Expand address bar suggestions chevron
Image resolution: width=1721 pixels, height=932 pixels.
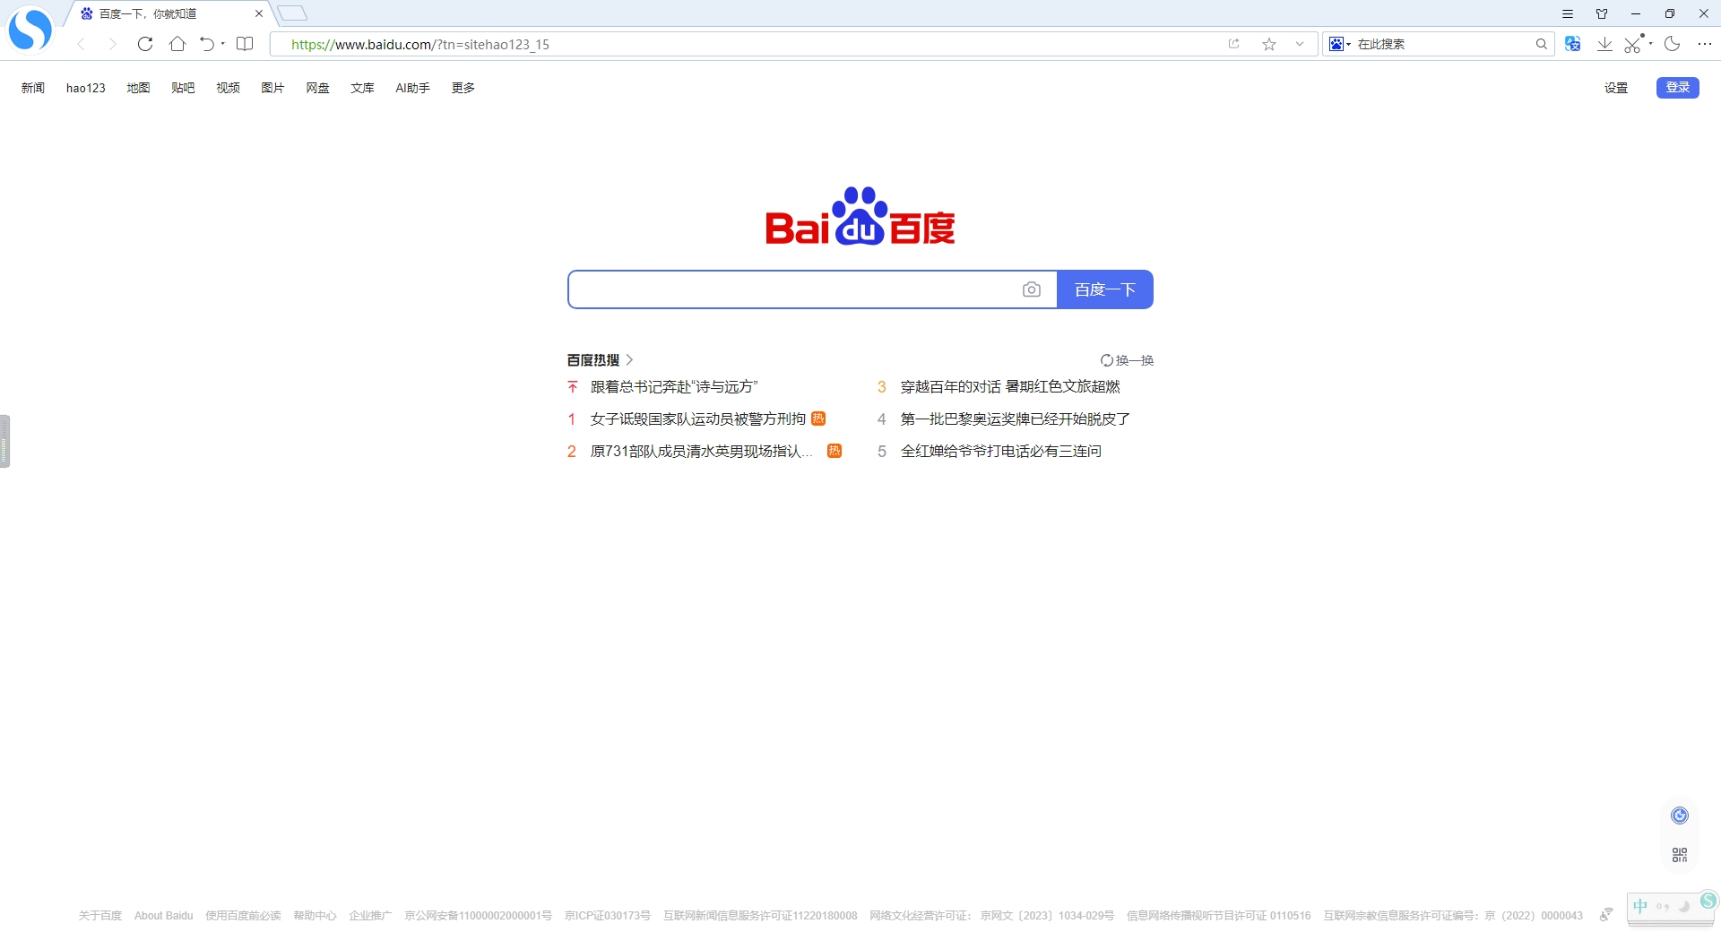pyautogui.click(x=1300, y=44)
